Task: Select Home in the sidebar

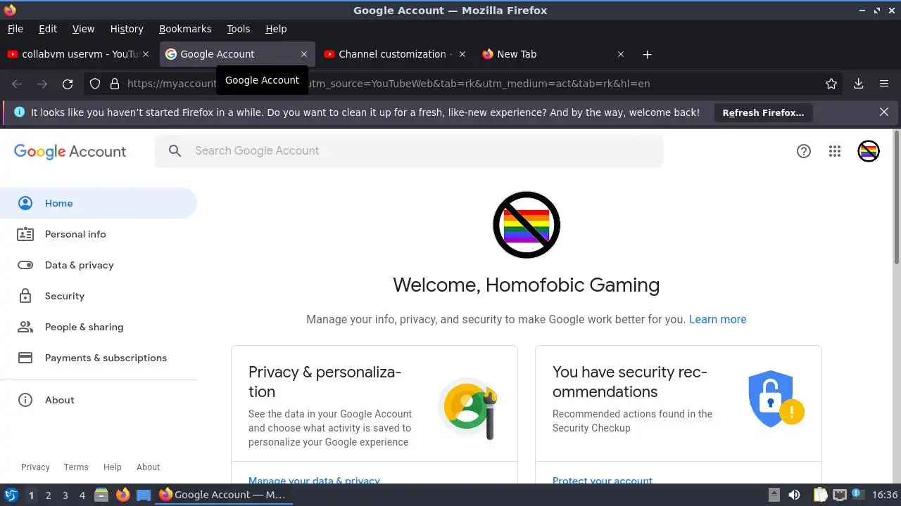Action: point(99,203)
